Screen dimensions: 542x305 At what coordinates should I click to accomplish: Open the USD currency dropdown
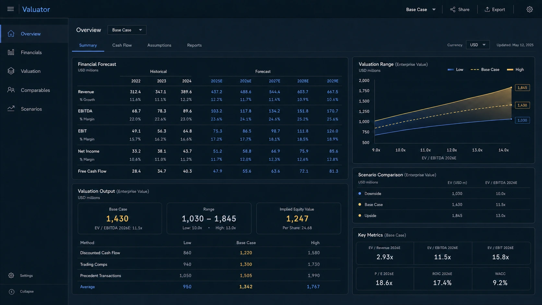[x=477, y=45]
